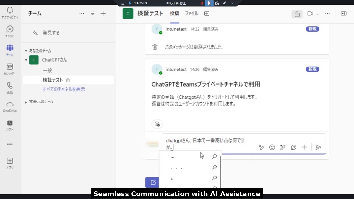Open the emoji picker in compose box
The width and height of the screenshot is (354, 199).
(272, 147)
